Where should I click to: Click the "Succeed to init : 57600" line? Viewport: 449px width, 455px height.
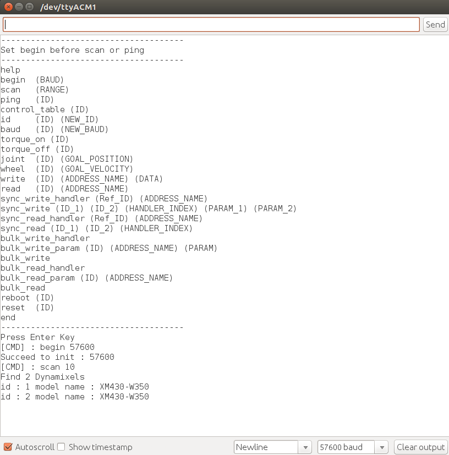click(57, 357)
